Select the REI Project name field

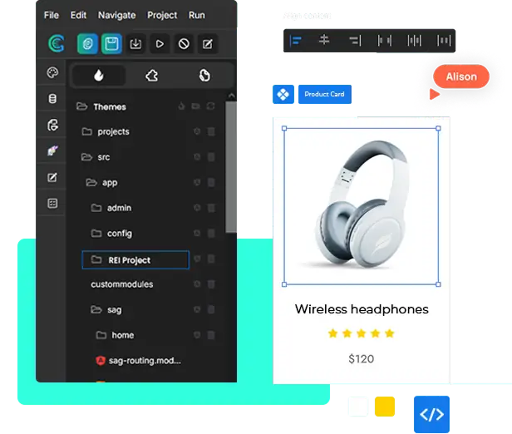135,260
